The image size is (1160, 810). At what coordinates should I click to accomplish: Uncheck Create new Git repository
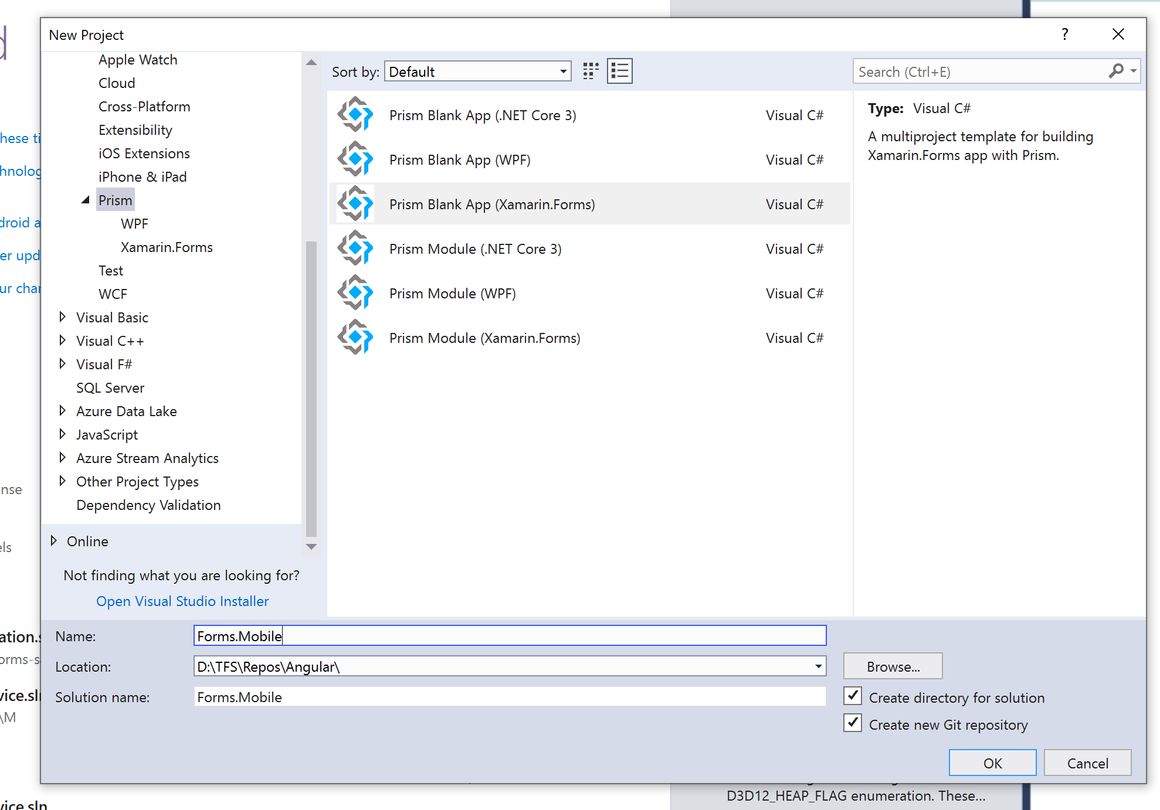pos(853,723)
